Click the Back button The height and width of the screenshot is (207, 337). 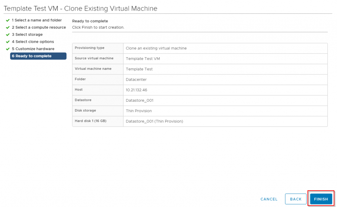pos(296,199)
